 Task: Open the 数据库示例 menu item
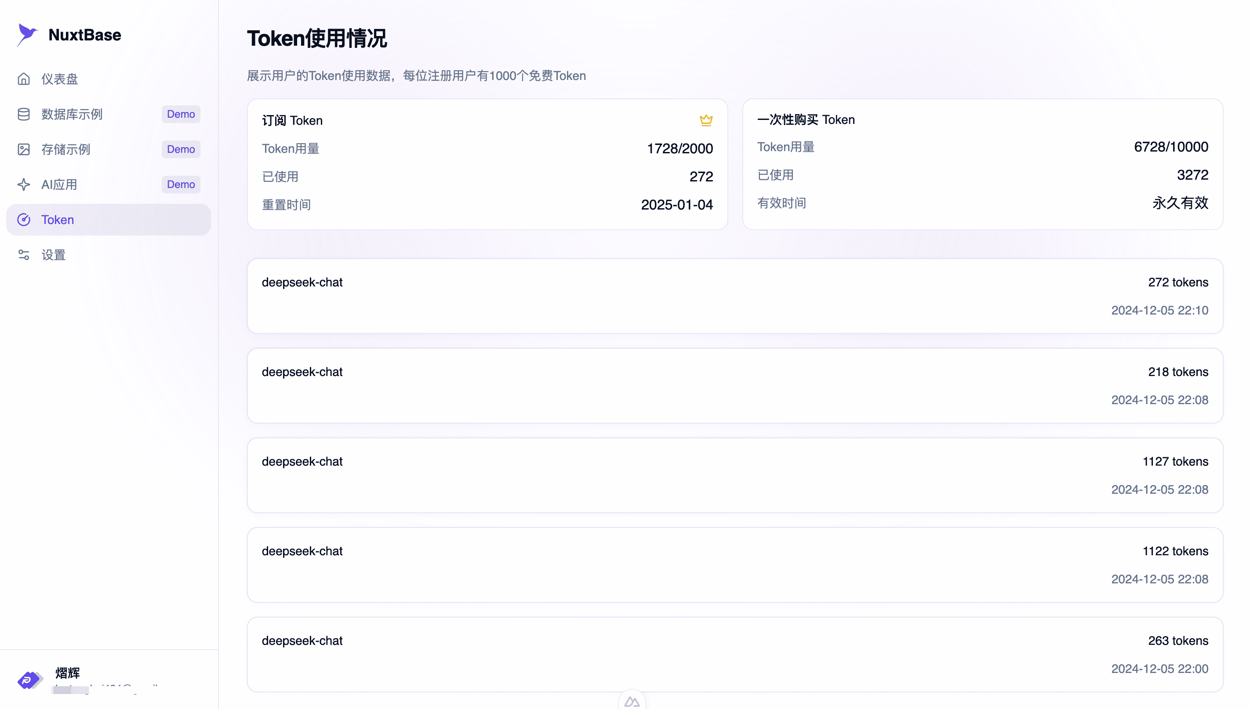click(109, 114)
